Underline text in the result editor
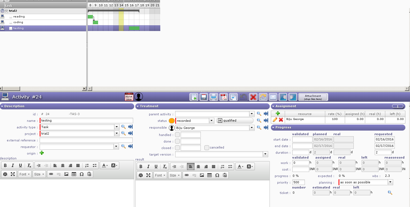The height and width of the screenshot is (207, 410). tap(156, 166)
